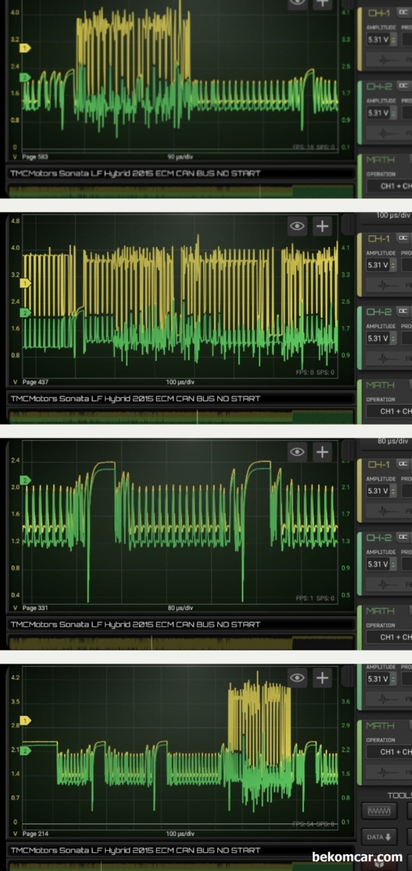Click CH-1 filter waveform icon in Page 331 capture
The width and height of the screenshot is (412, 871).
[x=383, y=511]
